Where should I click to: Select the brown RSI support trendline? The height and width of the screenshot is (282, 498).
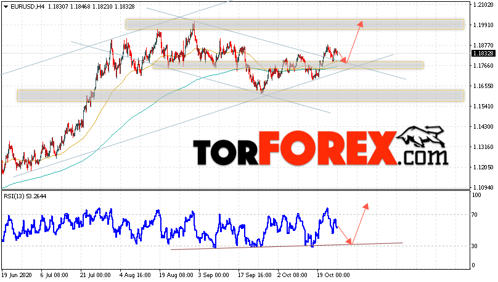click(287, 246)
